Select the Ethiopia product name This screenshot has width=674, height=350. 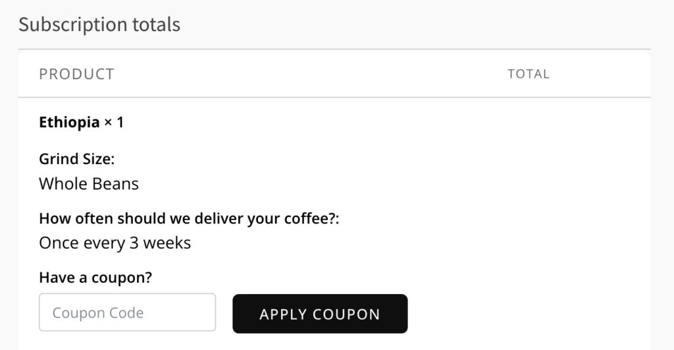(69, 123)
